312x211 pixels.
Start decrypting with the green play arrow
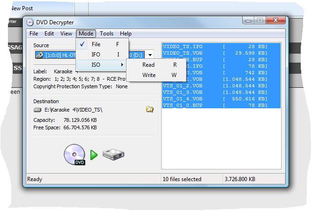94,155
